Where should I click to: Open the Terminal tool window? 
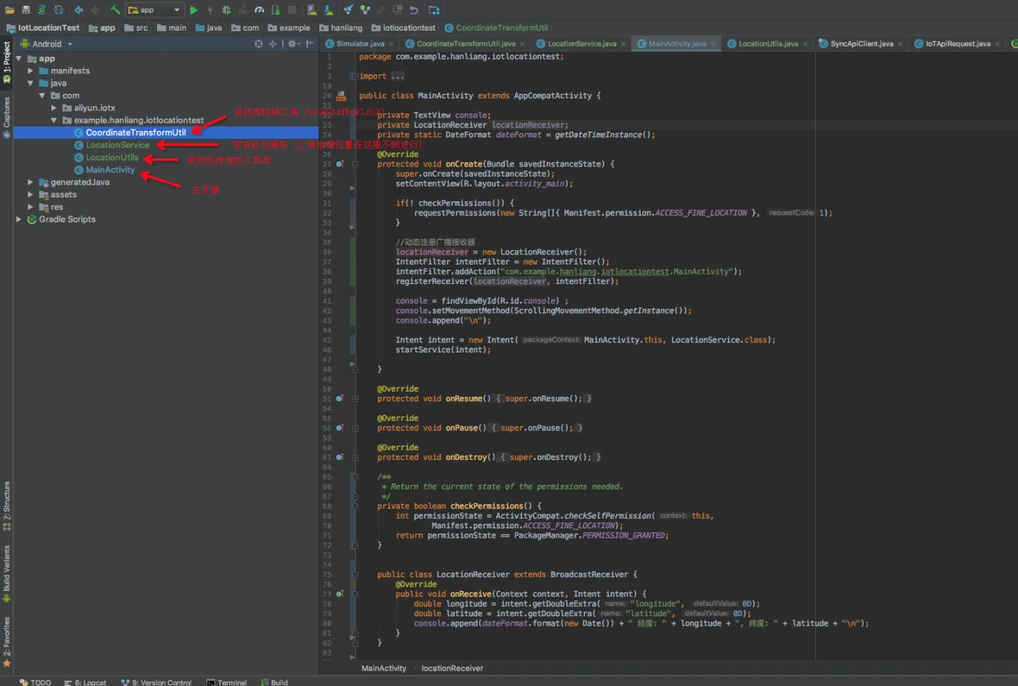pyautogui.click(x=227, y=682)
